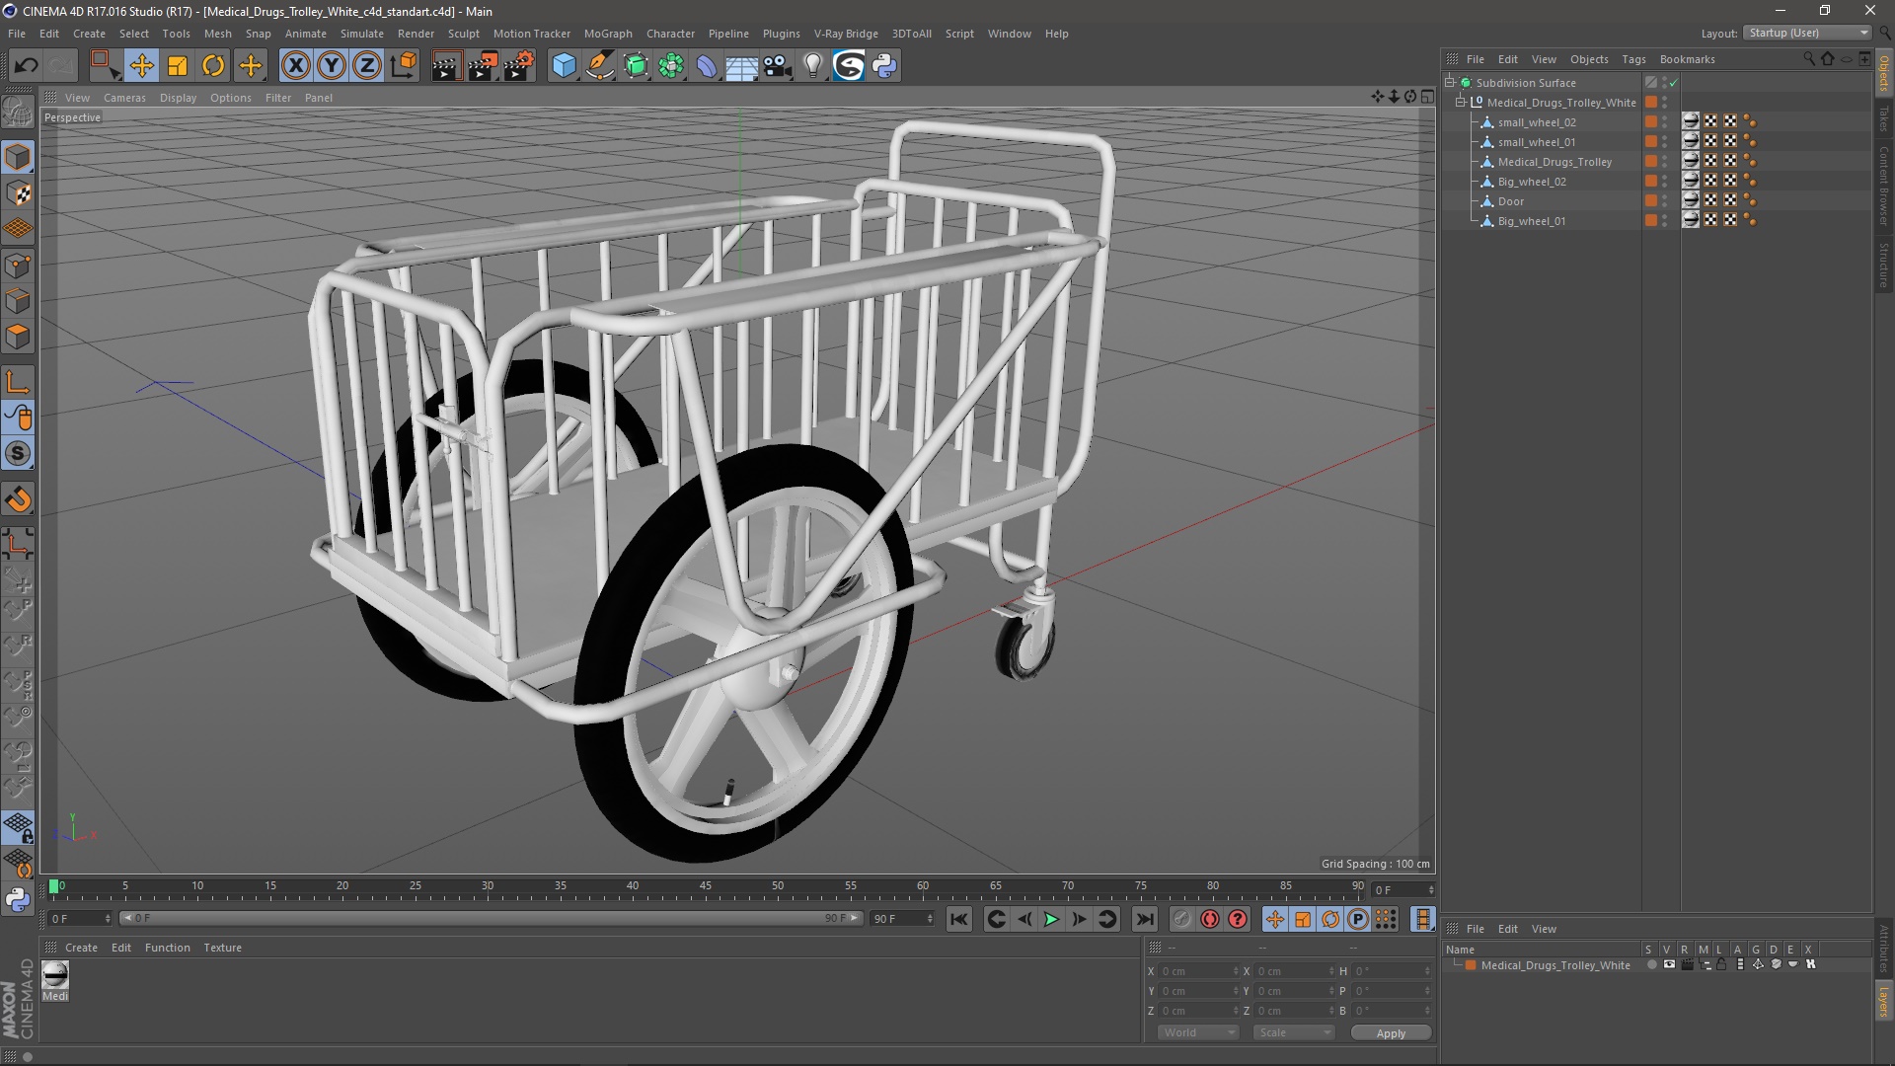Viewport: 1895px width, 1066px height.
Task: Add a Camera object
Action: 778,66
